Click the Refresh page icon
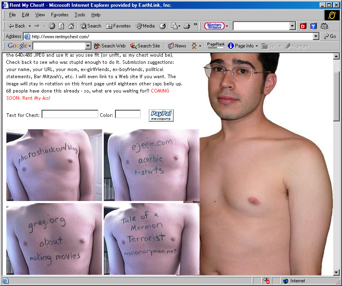The width and height of the screenshot is (342, 286). tap(61, 26)
